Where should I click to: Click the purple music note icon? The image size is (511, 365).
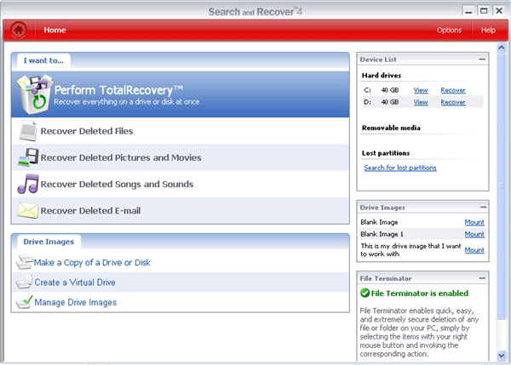[x=28, y=184]
